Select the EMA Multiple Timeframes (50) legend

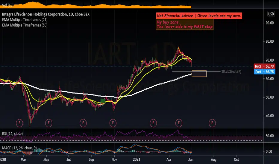[25, 25]
